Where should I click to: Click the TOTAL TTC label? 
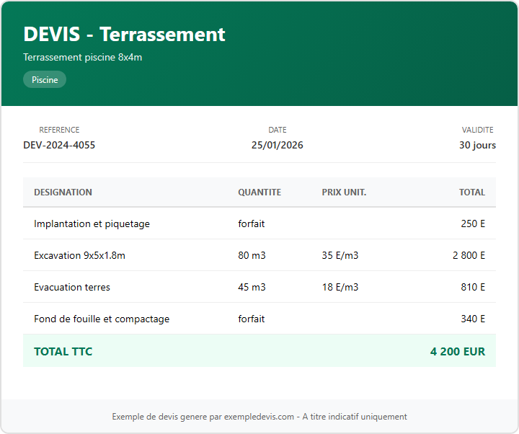click(63, 352)
